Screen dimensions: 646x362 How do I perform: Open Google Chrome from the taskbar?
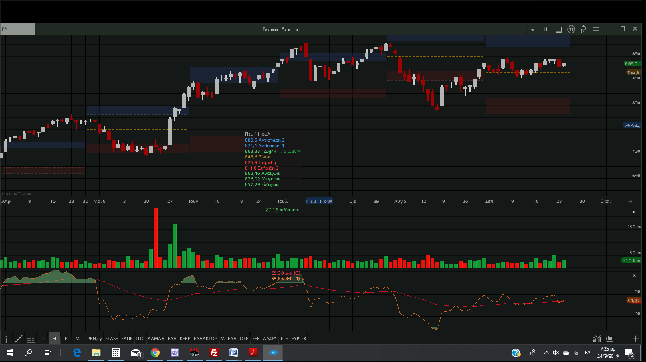tap(155, 353)
